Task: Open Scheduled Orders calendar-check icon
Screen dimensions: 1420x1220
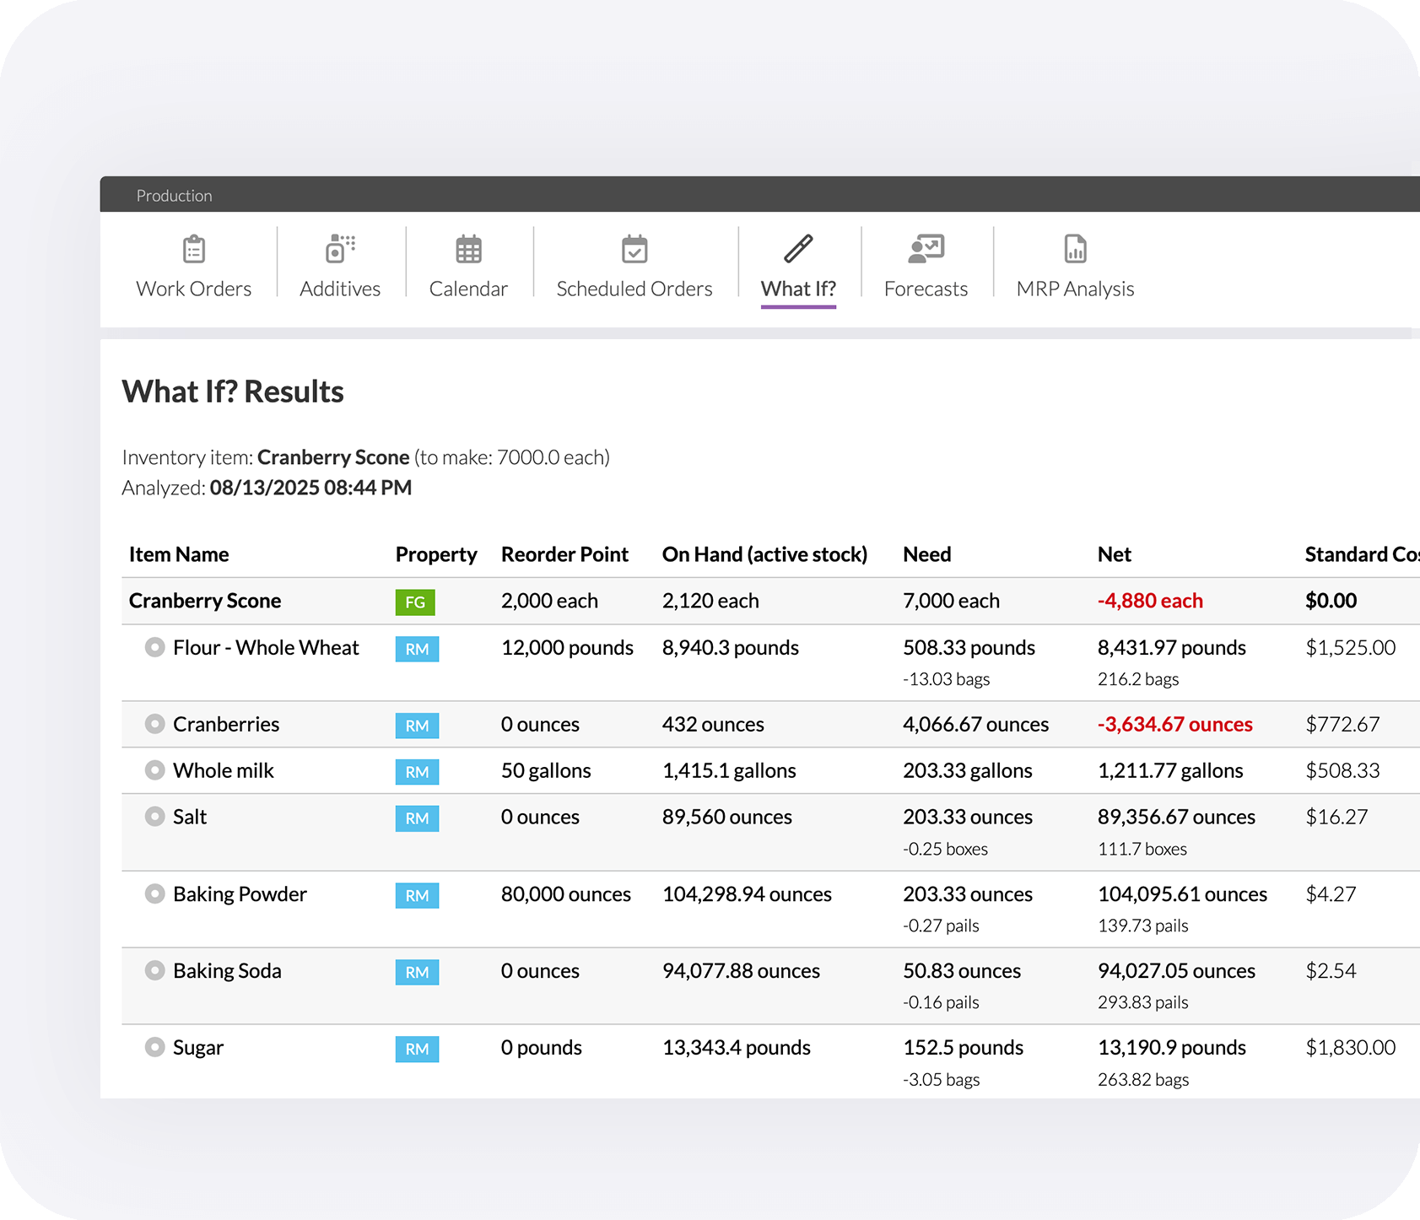Action: pyautogui.click(x=634, y=250)
